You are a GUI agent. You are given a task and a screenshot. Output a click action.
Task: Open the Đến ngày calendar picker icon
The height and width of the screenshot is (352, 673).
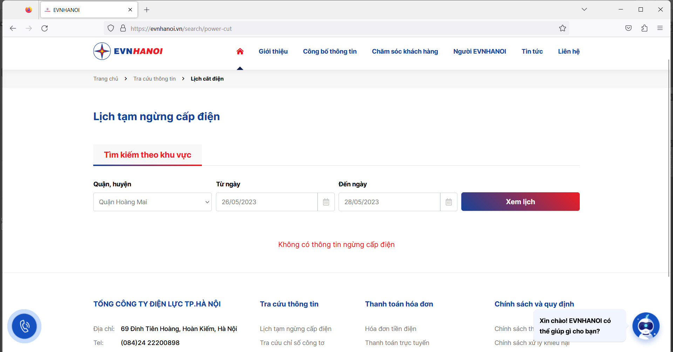[449, 202]
